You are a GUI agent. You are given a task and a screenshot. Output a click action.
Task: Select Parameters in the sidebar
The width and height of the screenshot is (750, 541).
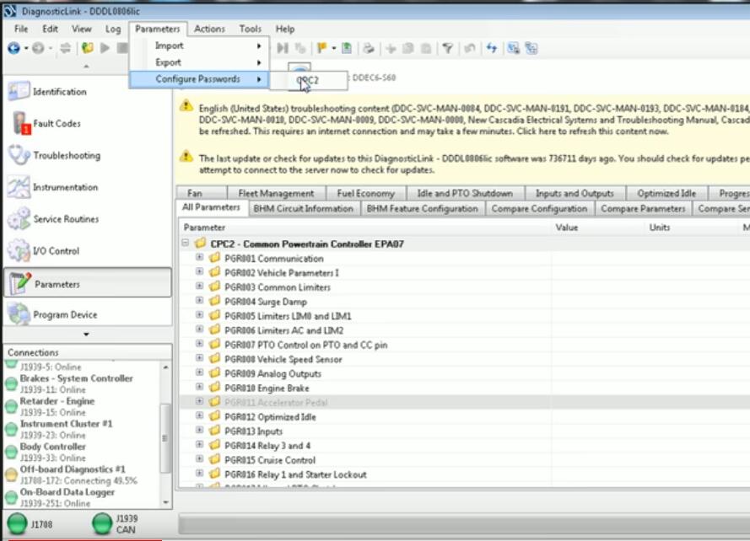point(88,283)
